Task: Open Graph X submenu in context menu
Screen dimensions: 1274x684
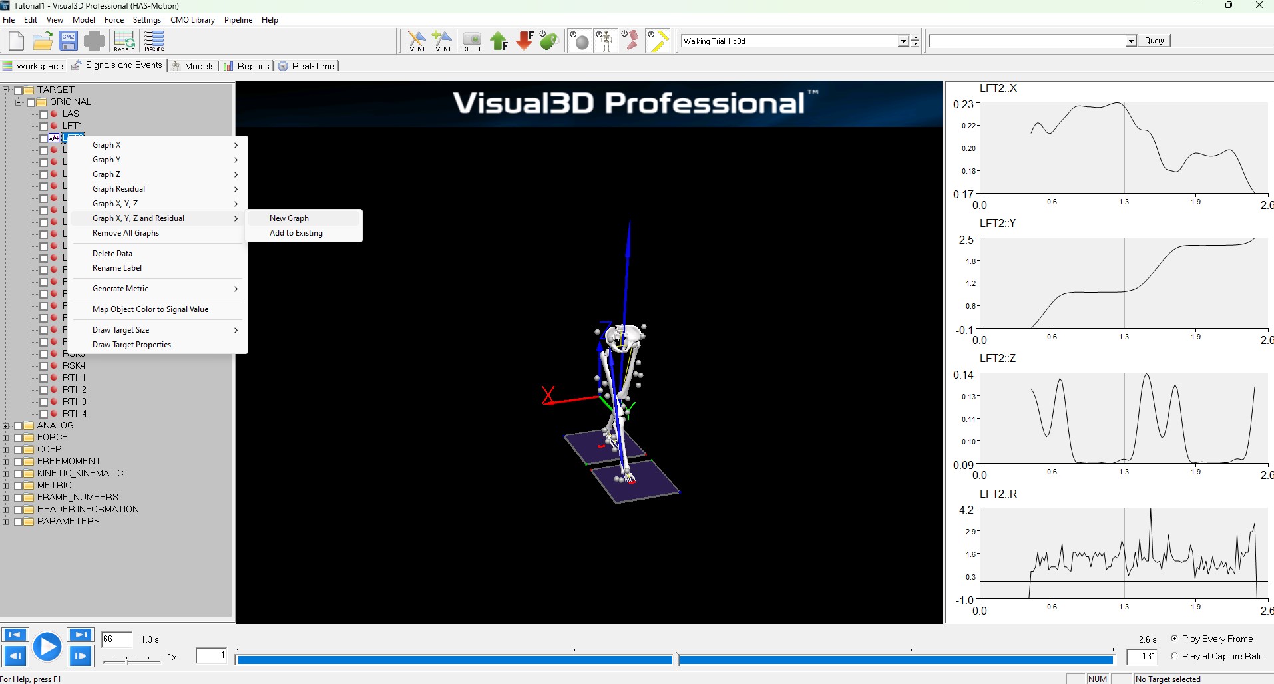Action: (x=159, y=145)
